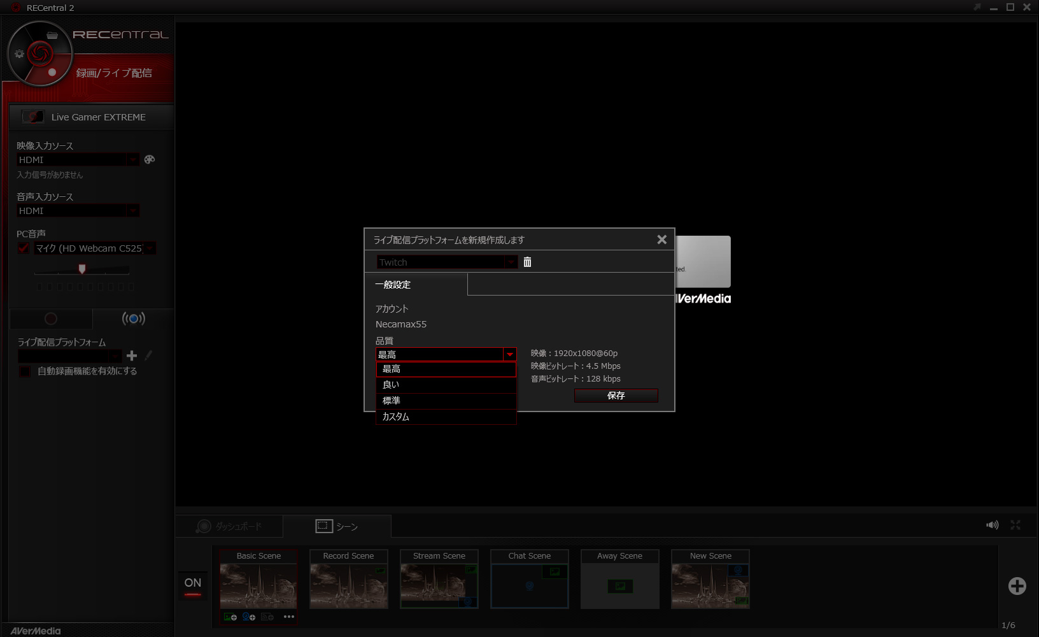Click the fullscreen expand icon
The height and width of the screenshot is (637, 1039).
(1015, 525)
